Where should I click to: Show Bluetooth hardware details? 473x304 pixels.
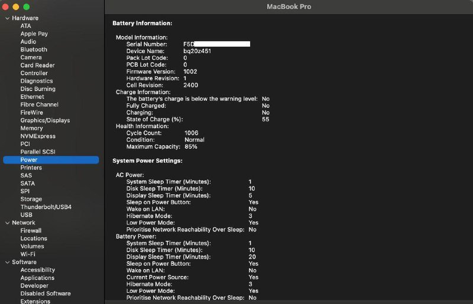pyautogui.click(x=34, y=50)
